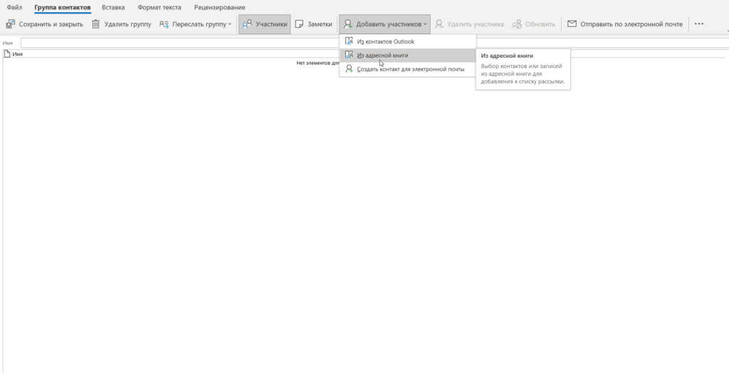Click the Участники people icon
Screen dimensions: 729x373
[247, 23]
